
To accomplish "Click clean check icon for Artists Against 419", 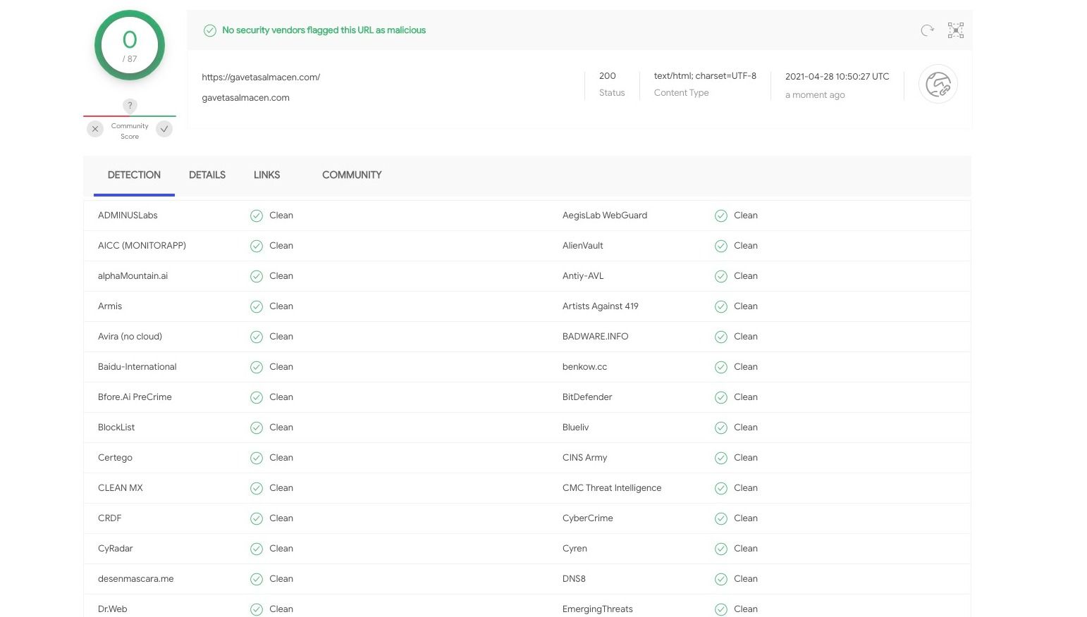I will [x=721, y=307].
